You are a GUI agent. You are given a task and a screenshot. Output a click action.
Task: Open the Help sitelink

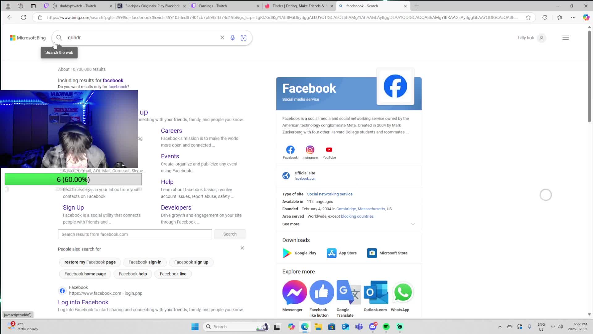pos(167,182)
